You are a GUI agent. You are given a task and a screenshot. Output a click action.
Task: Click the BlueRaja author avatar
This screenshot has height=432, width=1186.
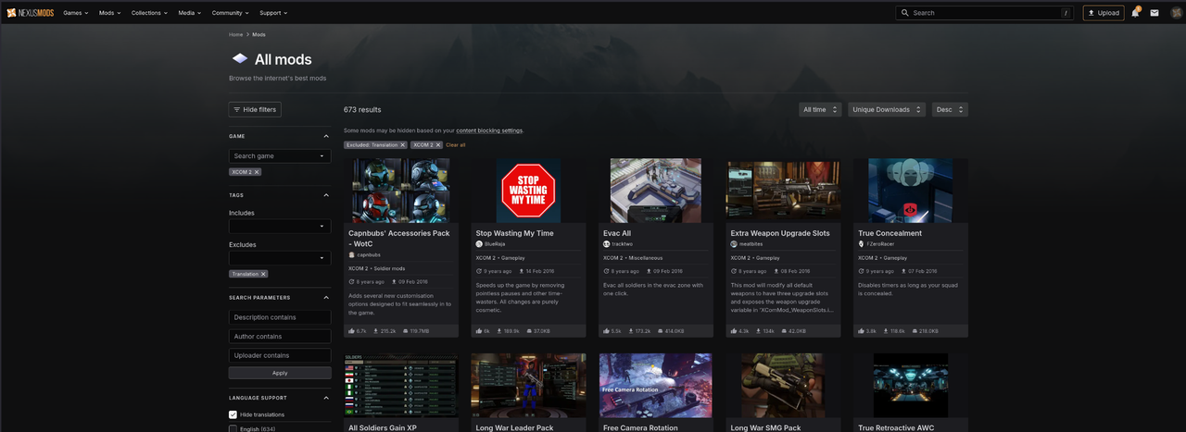(x=479, y=244)
